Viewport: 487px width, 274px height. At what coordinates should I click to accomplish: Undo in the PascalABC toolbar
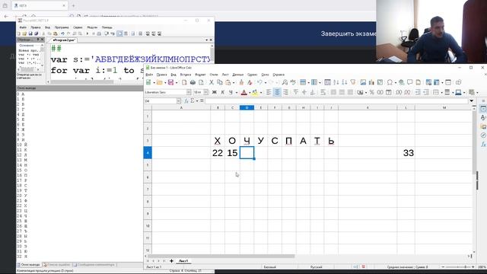62,33
